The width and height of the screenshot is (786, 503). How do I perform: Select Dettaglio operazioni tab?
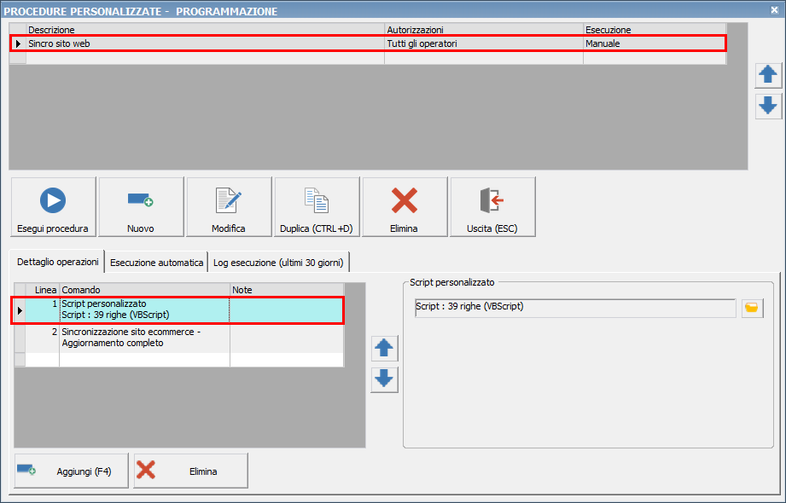(x=58, y=262)
